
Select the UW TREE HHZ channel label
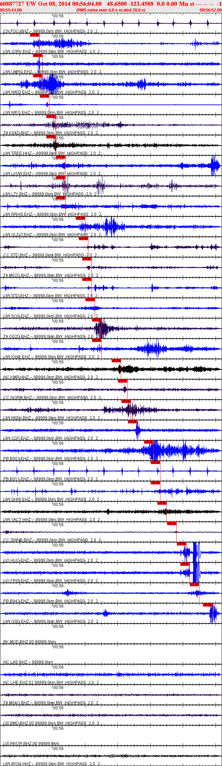pyautogui.click(x=17, y=153)
